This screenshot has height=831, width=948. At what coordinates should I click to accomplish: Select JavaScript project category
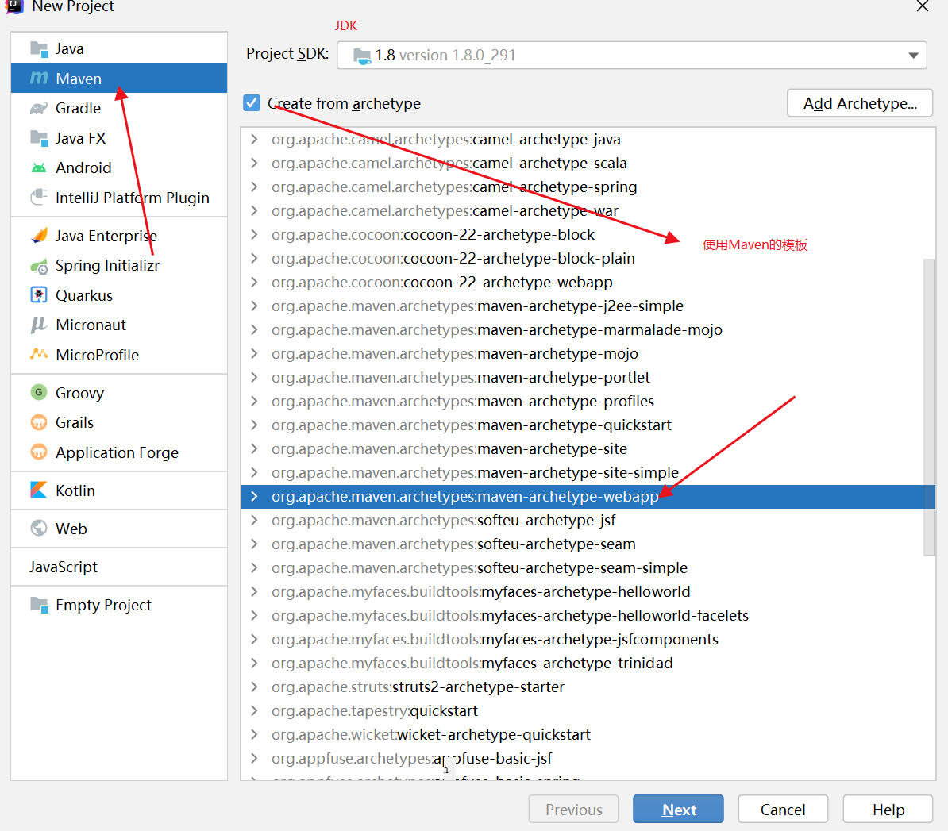pyautogui.click(x=119, y=567)
